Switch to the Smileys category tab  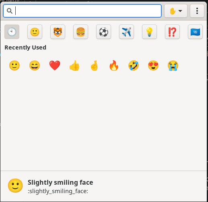click(x=35, y=32)
